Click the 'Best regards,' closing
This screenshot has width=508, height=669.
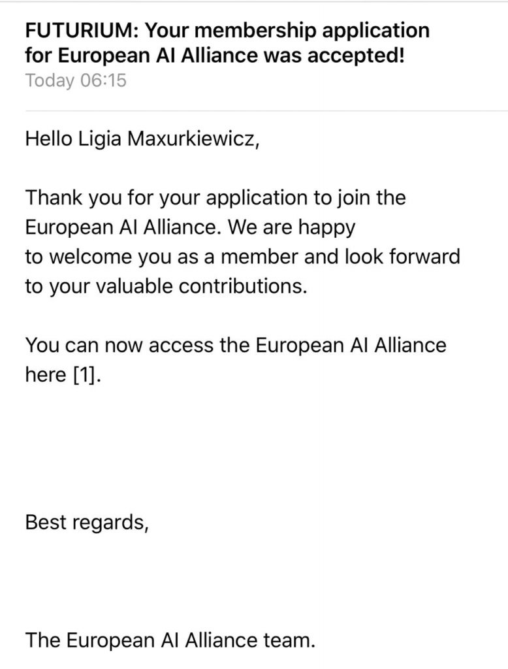click(x=87, y=523)
